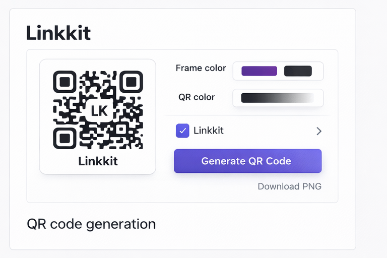Screen dimensions: 387x258
Task: Expand the Linkkit row chevron arrow
Action: [318, 132]
